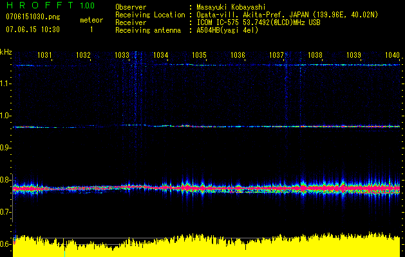Click time marker 1032
405x257 pixels.
[83, 55]
